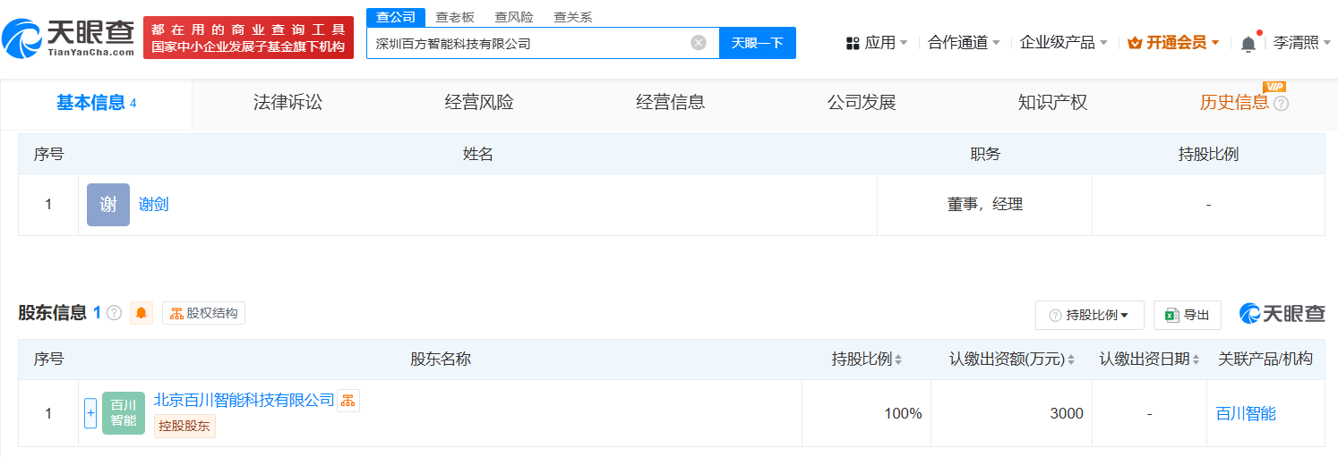
Task: Click the company search input field
Action: pos(528,43)
